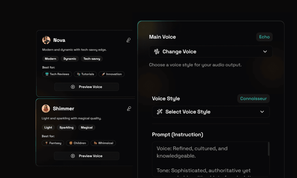This screenshot has height=178, width=297.
Task: Click the waveform icon beside Change Voice
Action: point(157,52)
